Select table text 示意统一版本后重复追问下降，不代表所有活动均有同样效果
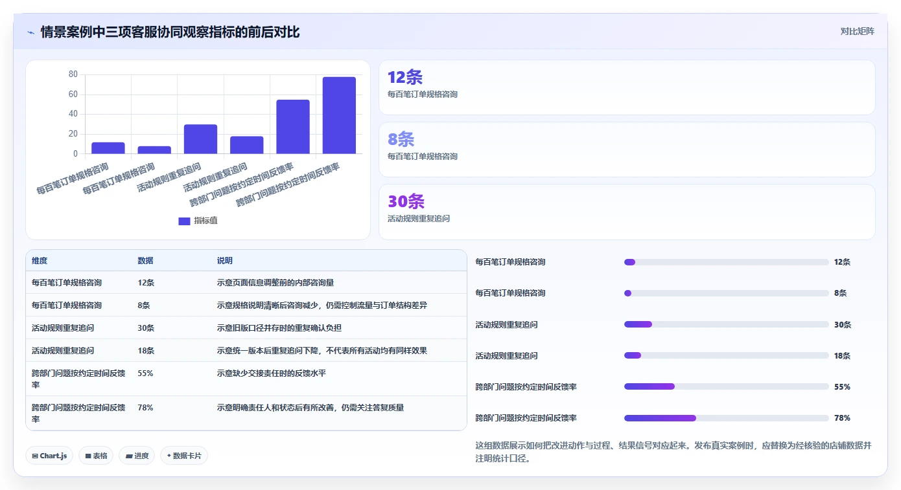 coord(322,351)
